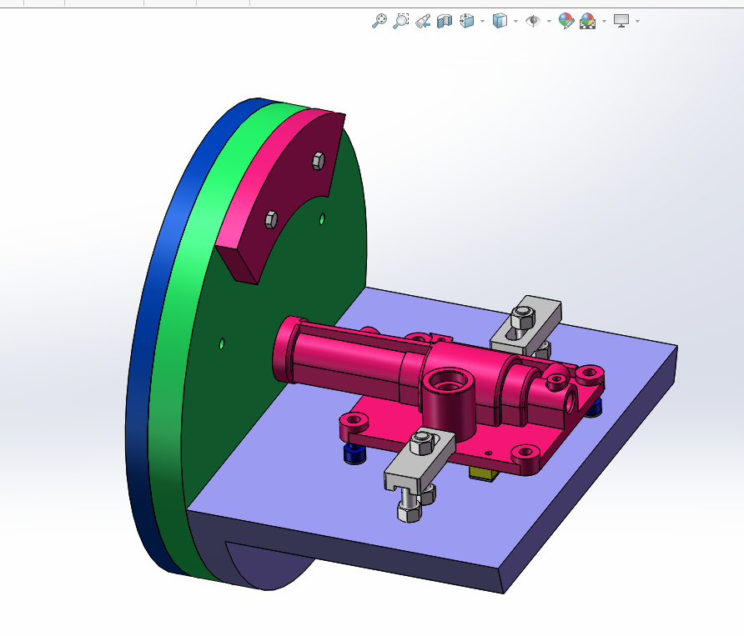
Task: Expand the View Orientation dropdown arrow
Action: (483, 21)
